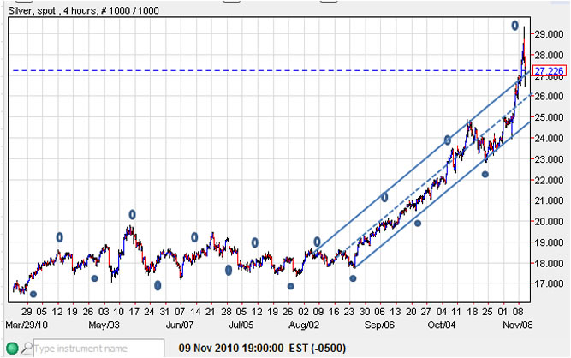
Task: Click the low marker dot below October 25
Action: coord(485,174)
